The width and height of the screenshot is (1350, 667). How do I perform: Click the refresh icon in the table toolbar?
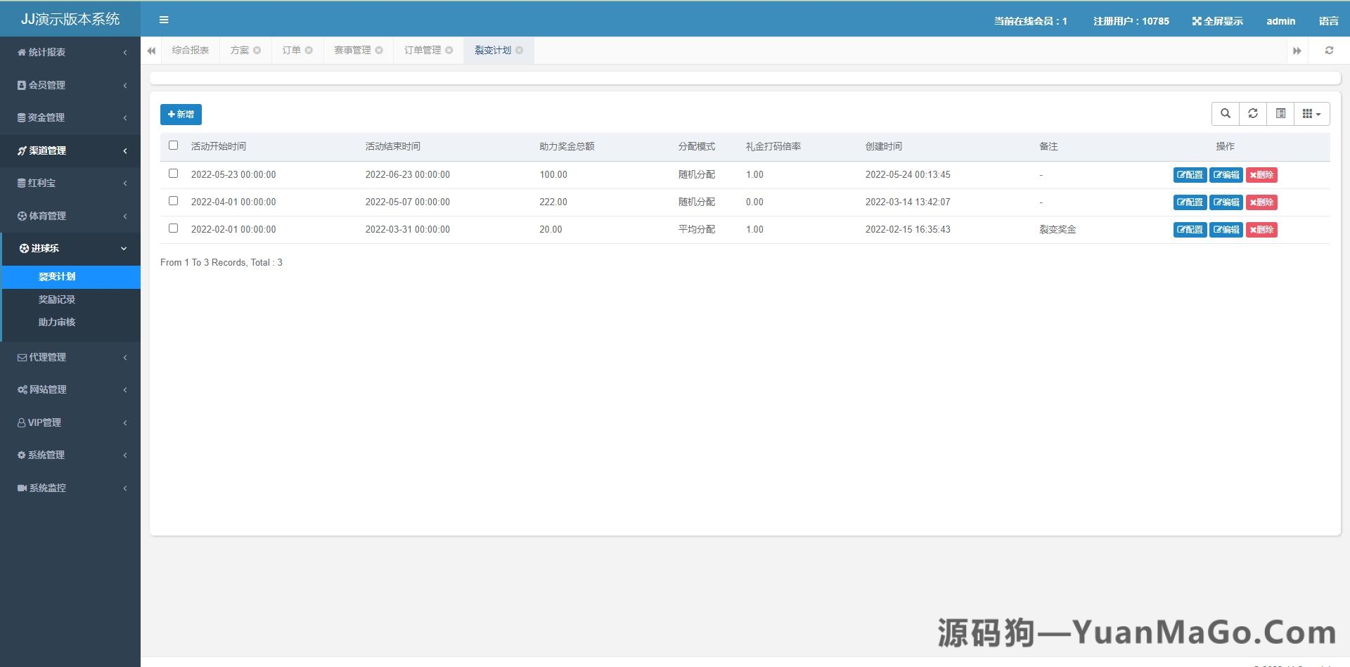pyautogui.click(x=1252, y=113)
